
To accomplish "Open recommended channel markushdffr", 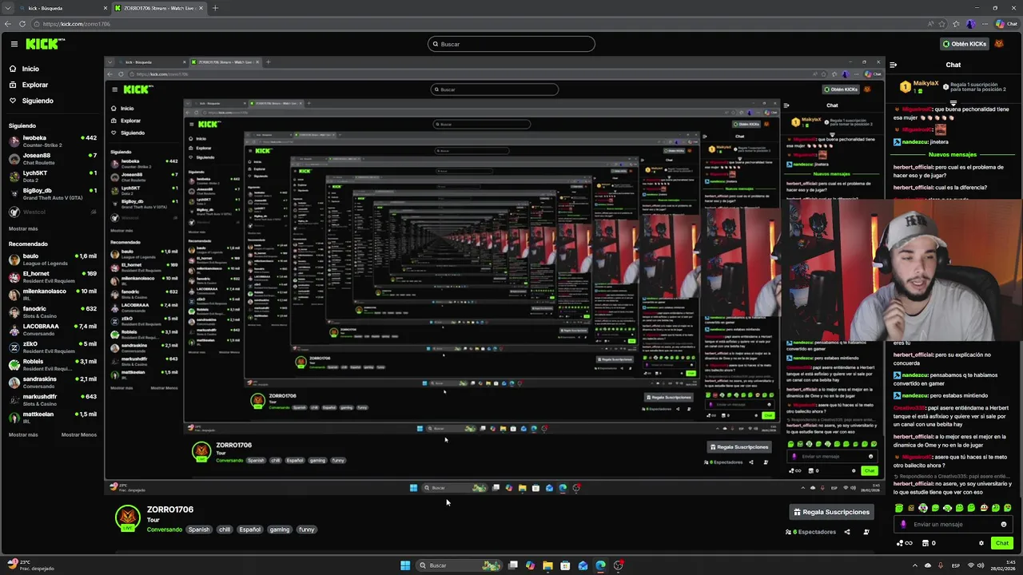I will coord(52,399).
